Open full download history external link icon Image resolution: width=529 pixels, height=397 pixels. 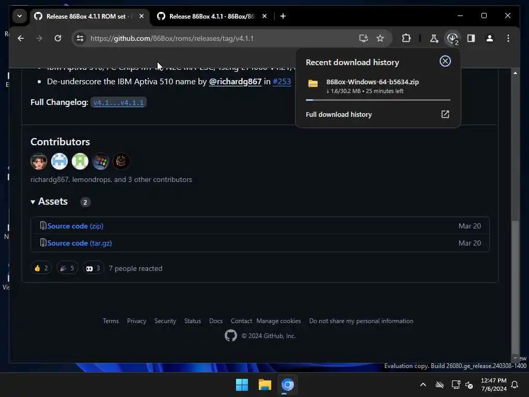pyautogui.click(x=445, y=114)
